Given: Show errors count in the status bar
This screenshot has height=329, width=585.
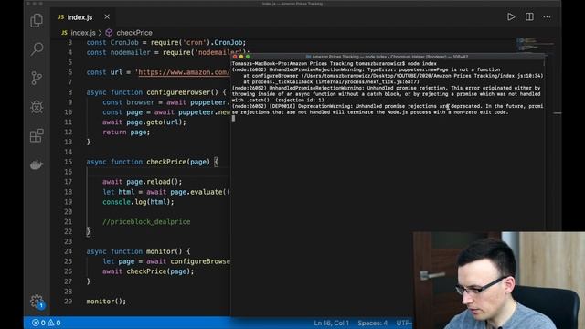Looking at the screenshot, I should (x=38, y=323).
